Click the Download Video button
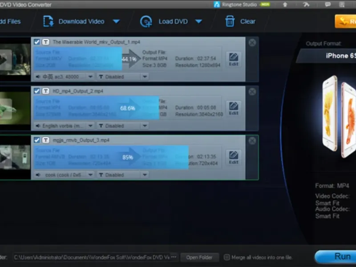The width and height of the screenshot is (356, 267). [73, 21]
